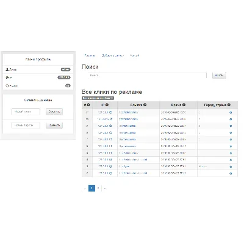Click the blue circle icon ending row 5
244x244 pixels.
coord(231,153)
